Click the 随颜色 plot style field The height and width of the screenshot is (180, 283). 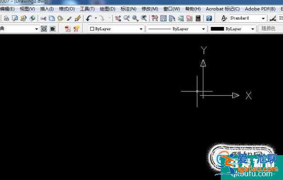(x=270, y=29)
